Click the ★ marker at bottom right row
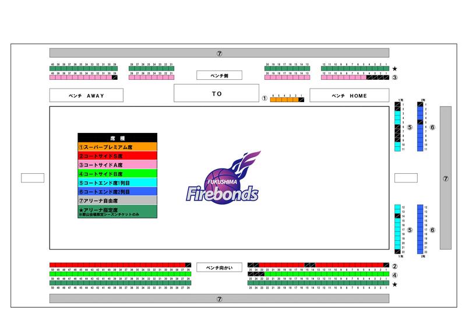This screenshot has width=466, height=330. click(395, 285)
